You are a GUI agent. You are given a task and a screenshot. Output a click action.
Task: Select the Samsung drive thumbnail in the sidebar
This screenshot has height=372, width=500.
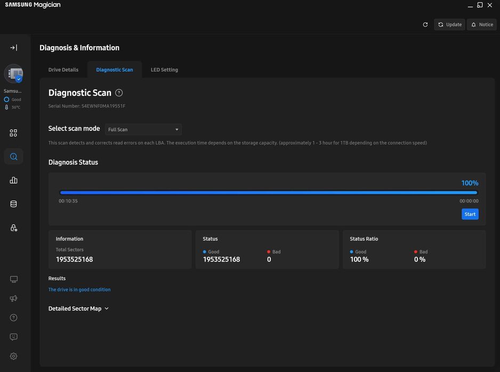(x=13, y=74)
